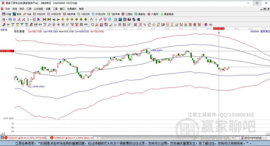
Task: Open the 设置 menu
Action: [48, 9]
